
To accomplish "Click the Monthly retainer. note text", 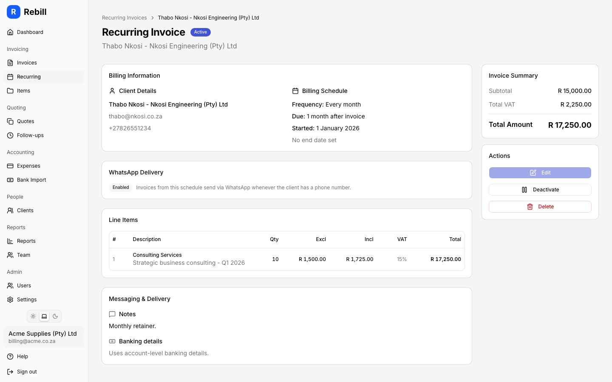I will [x=133, y=326].
